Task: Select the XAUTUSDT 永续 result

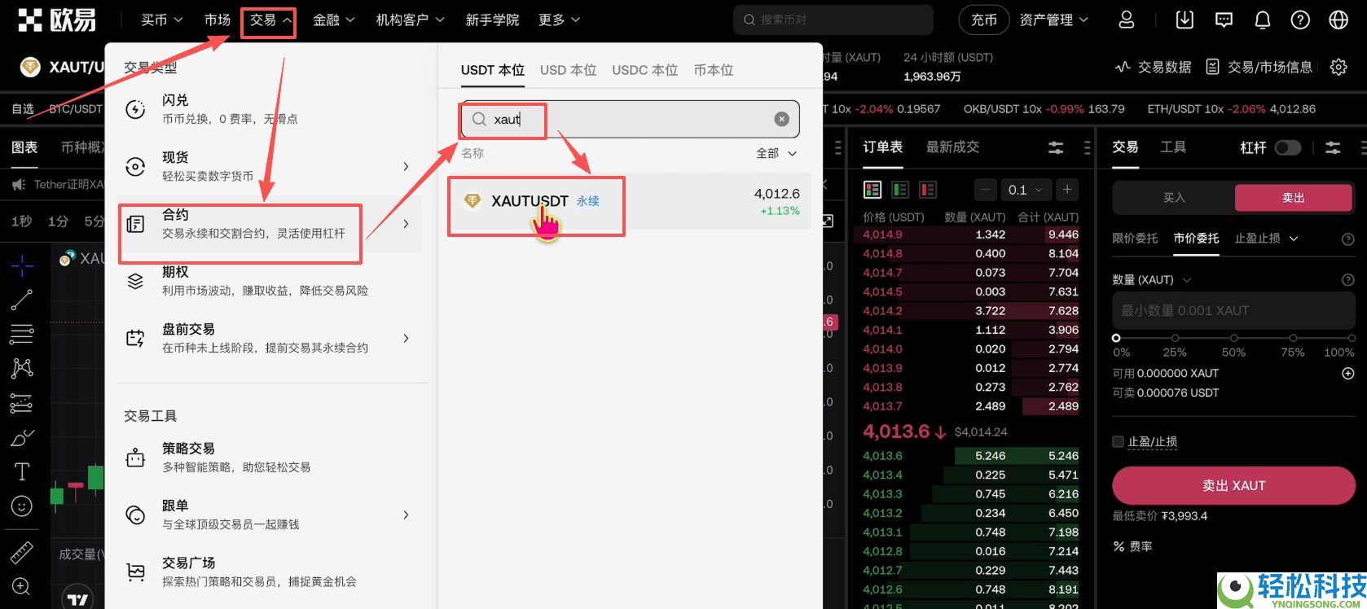Action: [629, 201]
